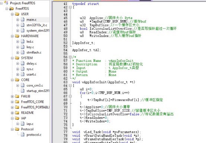Screen dimensions: 206x143
Task: Open core_cm3.c file
Action: (35, 85)
